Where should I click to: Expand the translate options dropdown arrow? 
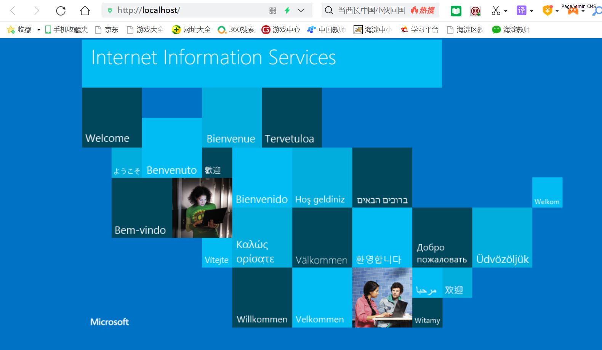click(x=532, y=11)
